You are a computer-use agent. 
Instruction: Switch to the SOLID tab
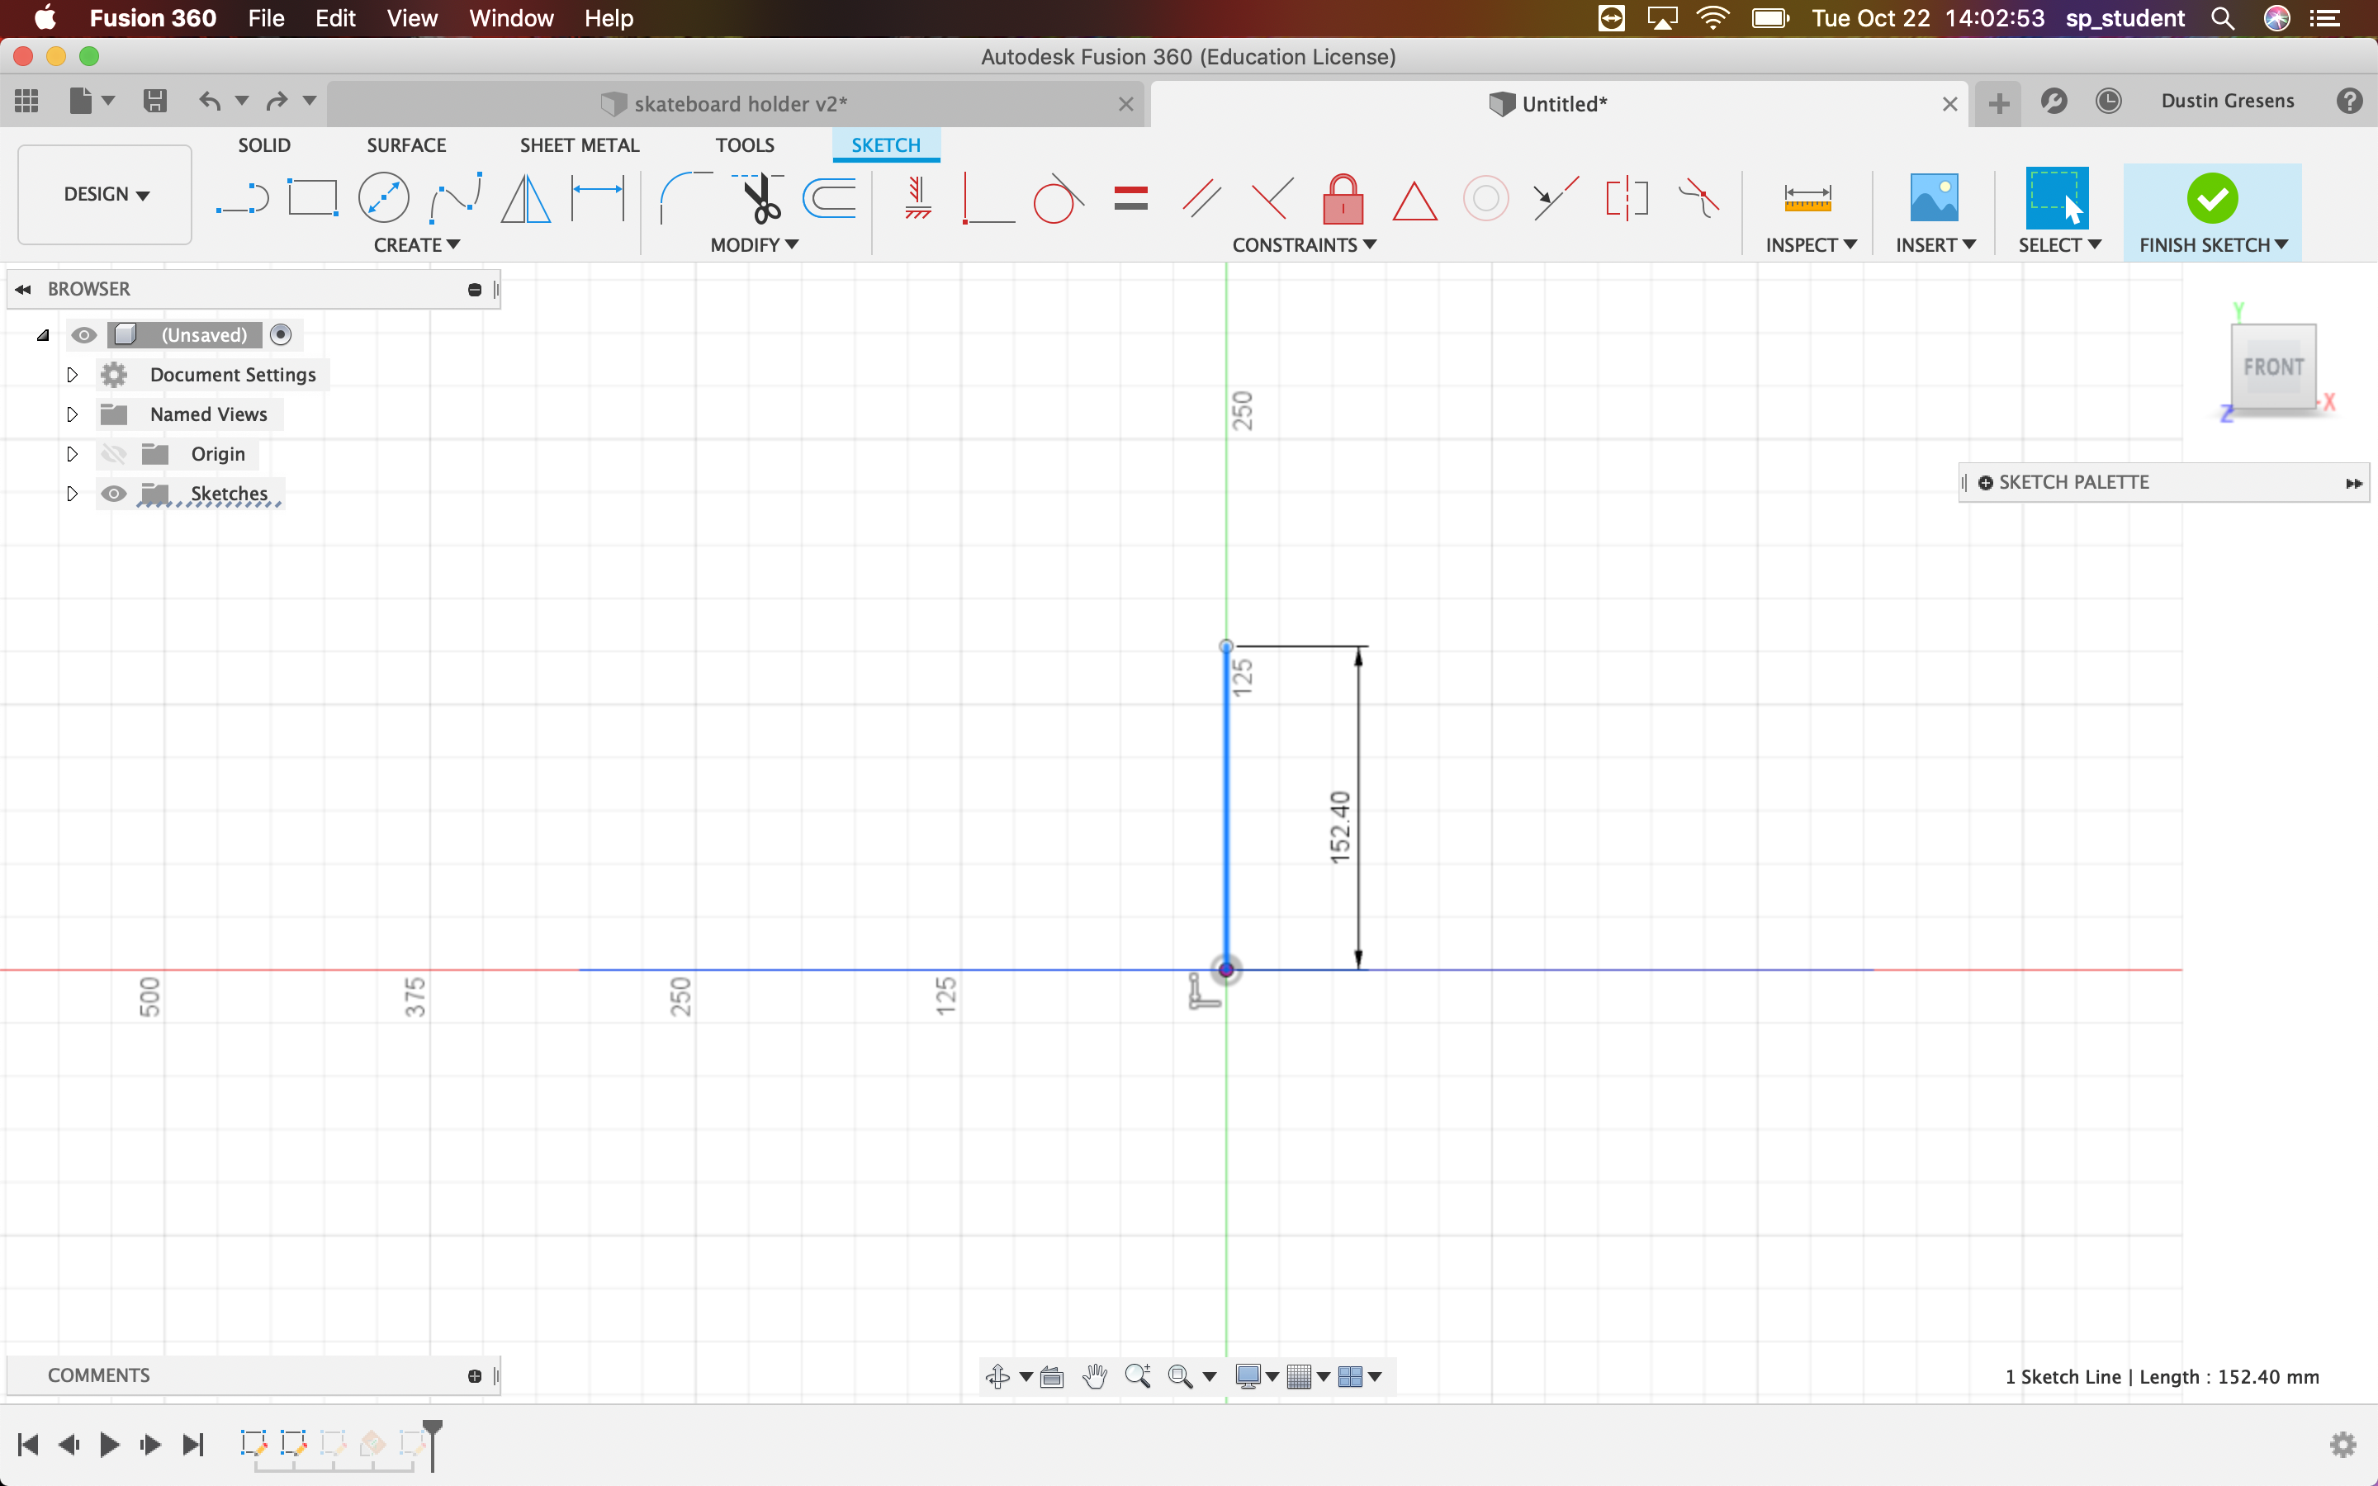263,144
